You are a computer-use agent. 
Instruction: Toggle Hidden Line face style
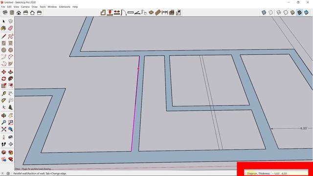[x=286, y=12]
